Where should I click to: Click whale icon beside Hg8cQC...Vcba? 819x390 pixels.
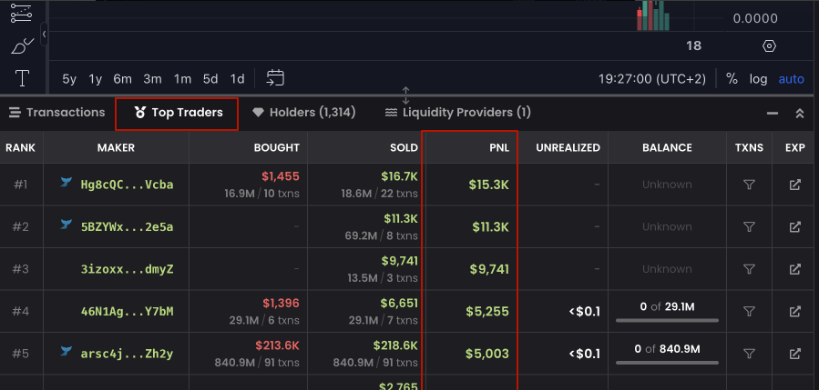click(x=66, y=183)
